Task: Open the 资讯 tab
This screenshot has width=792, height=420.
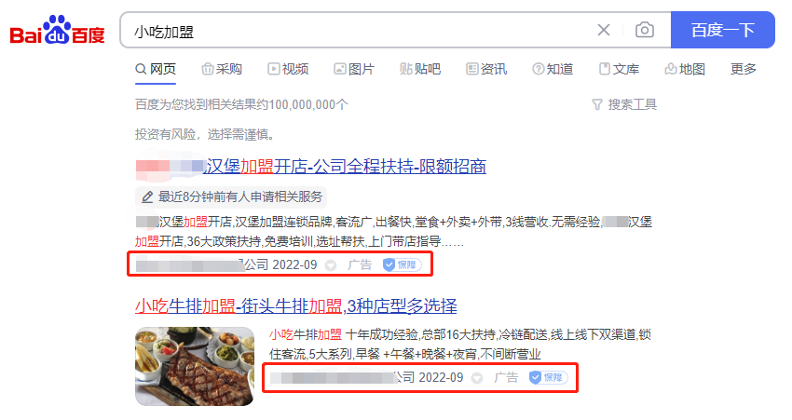Action: [x=486, y=69]
